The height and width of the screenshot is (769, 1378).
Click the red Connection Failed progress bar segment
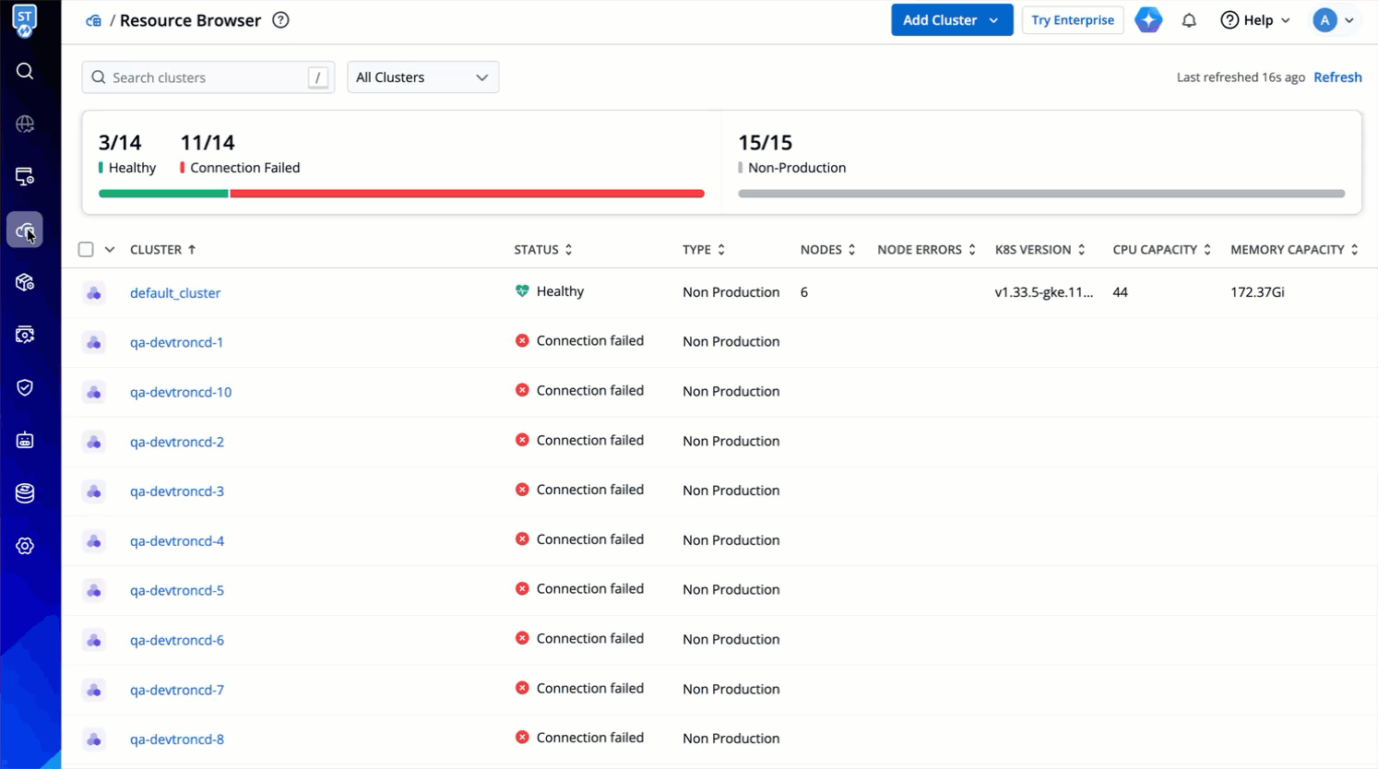coord(467,194)
